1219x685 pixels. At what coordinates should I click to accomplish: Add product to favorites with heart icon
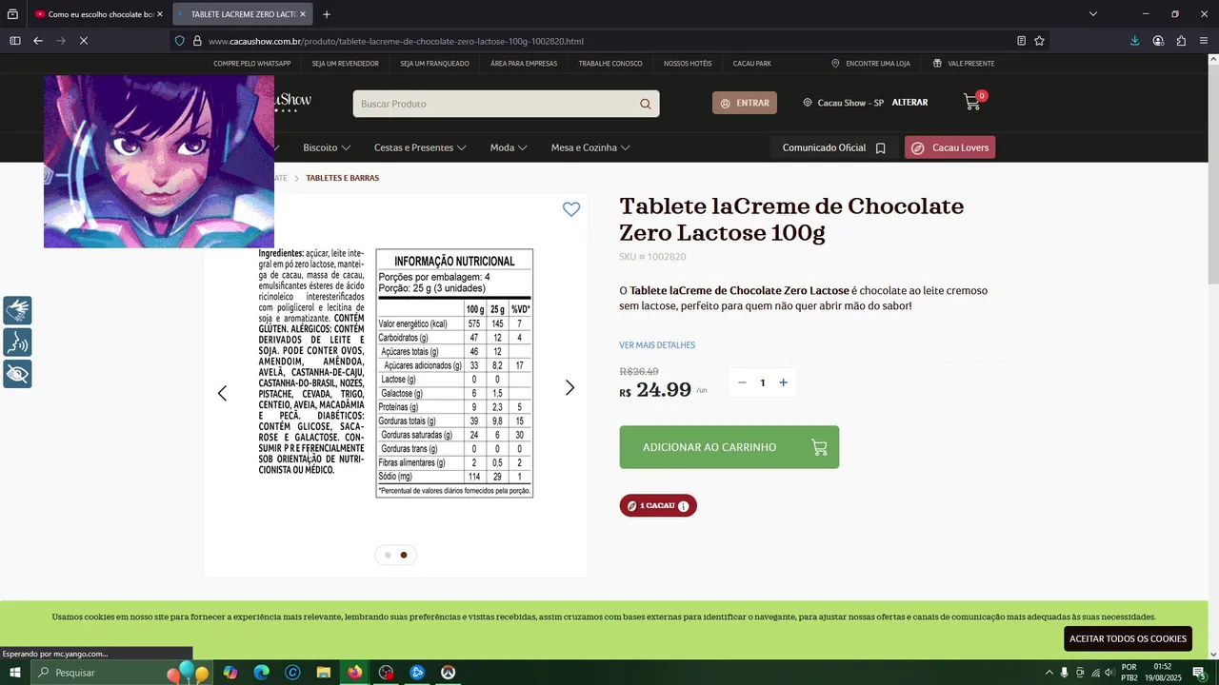pos(571,209)
